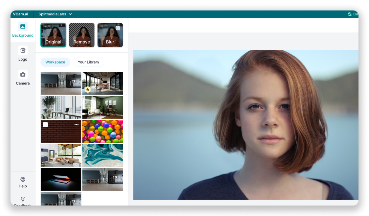Switch to the Your Library tab
Screen dimensions: 369x216
(88, 62)
